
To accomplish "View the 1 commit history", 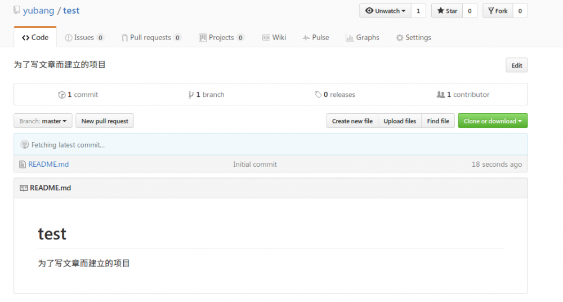I will point(78,95).
